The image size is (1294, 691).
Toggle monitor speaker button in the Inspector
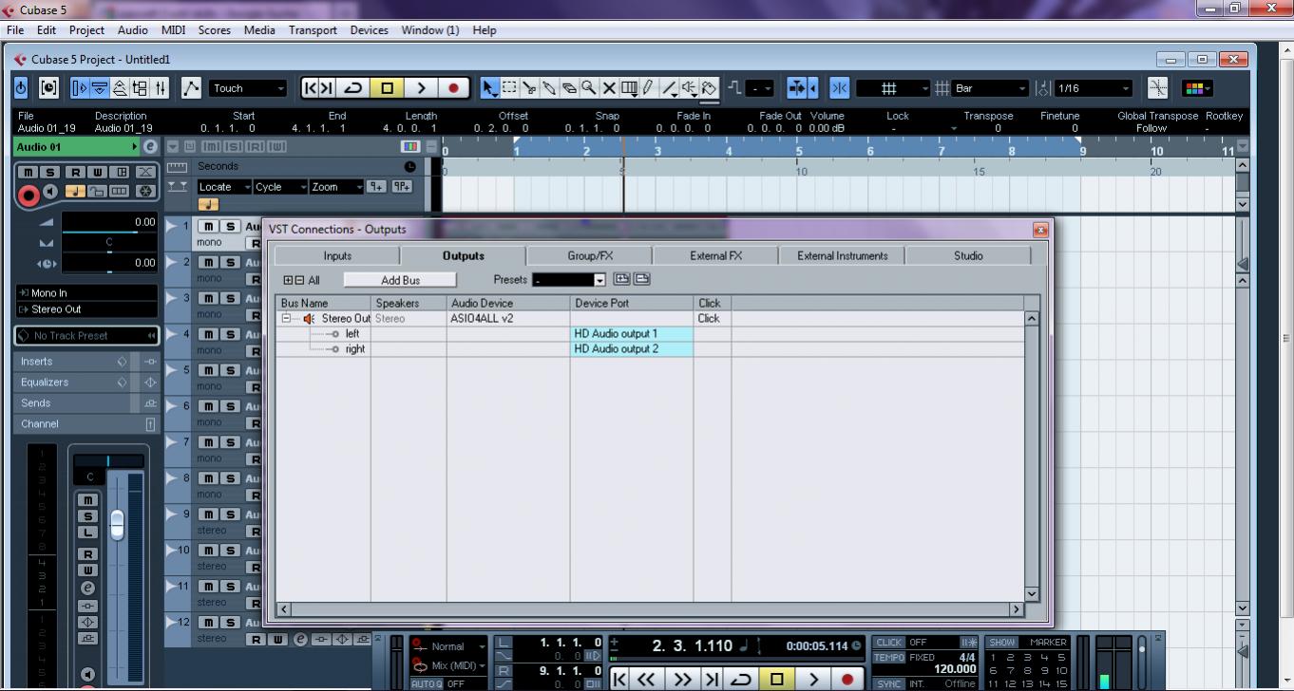pos(50,192)
